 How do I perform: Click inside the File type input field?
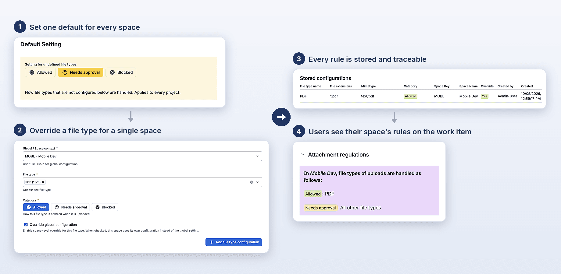[142, 182]
